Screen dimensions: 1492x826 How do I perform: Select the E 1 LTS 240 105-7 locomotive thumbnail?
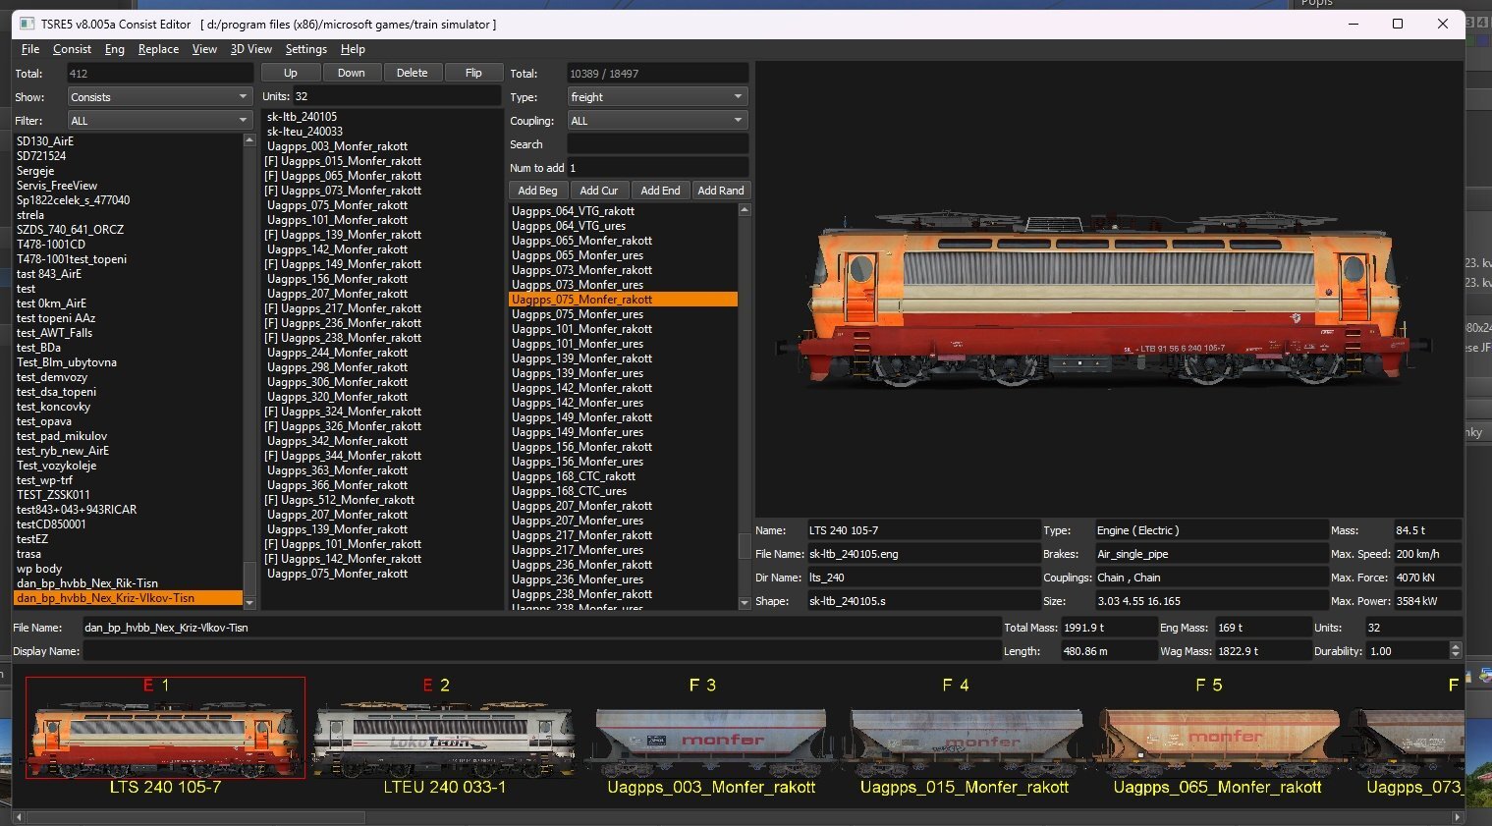(165, 728)
